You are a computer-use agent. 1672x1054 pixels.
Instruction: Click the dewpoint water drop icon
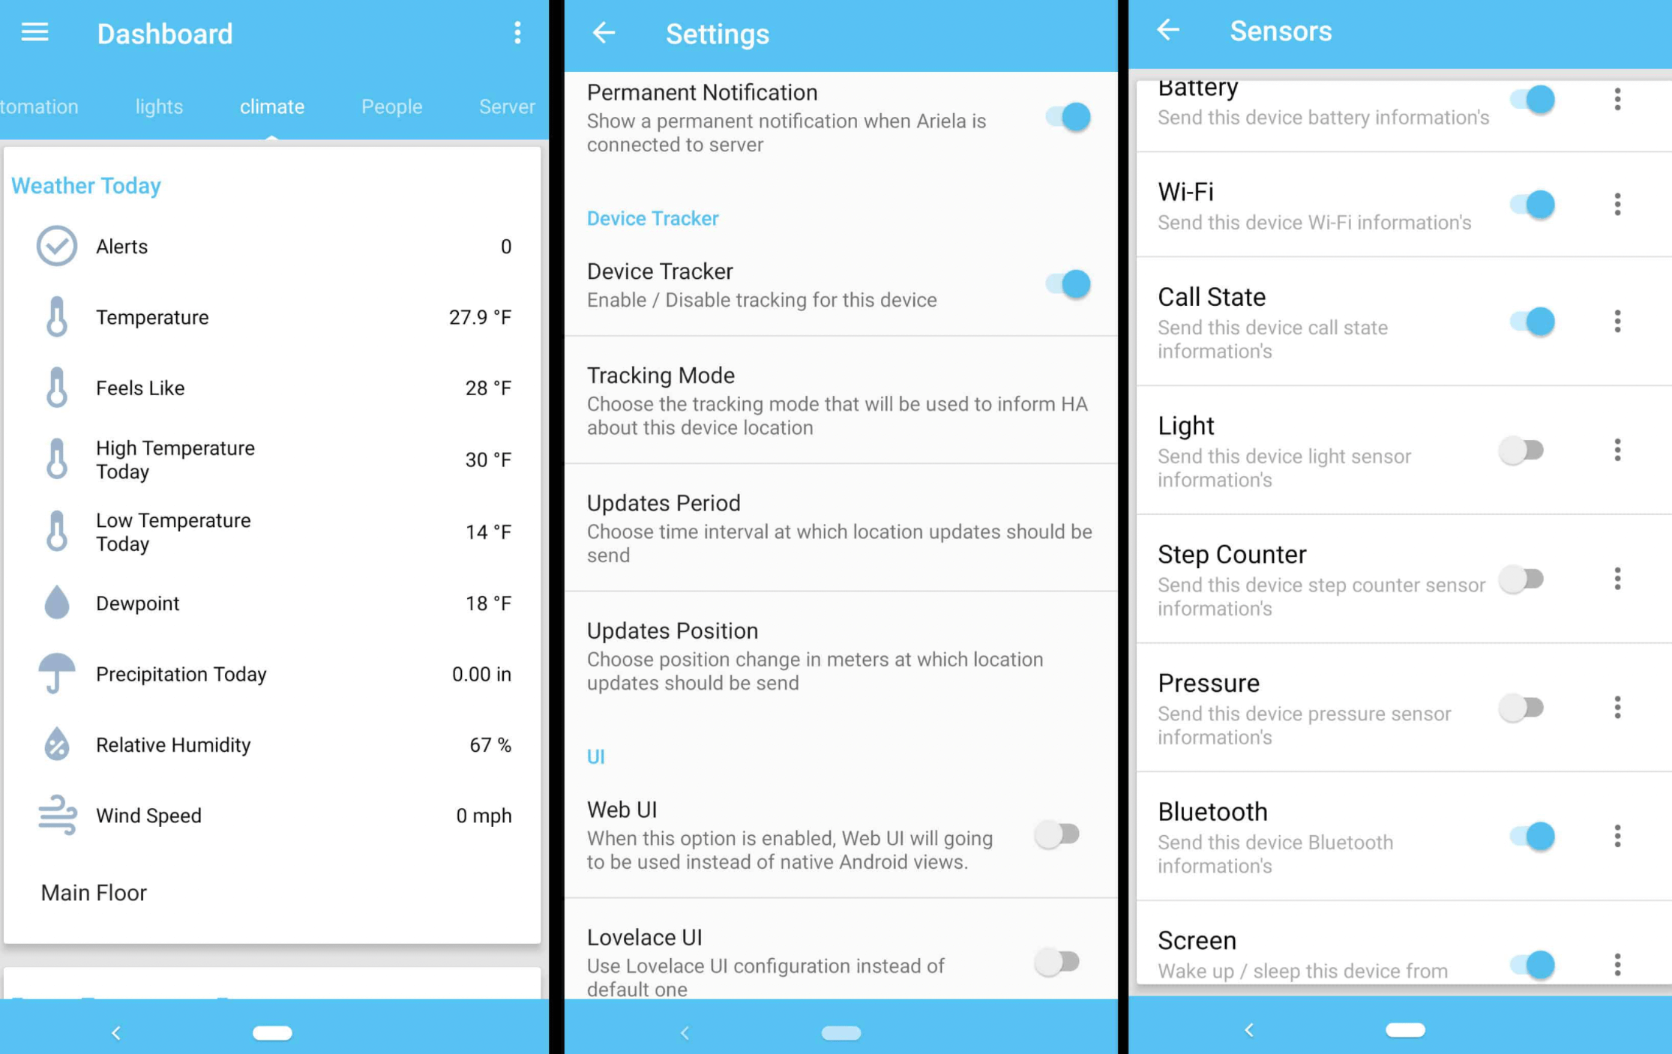coord(57,602)
